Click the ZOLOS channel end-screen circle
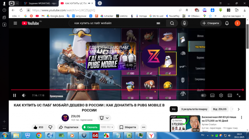 click(154, 56)
